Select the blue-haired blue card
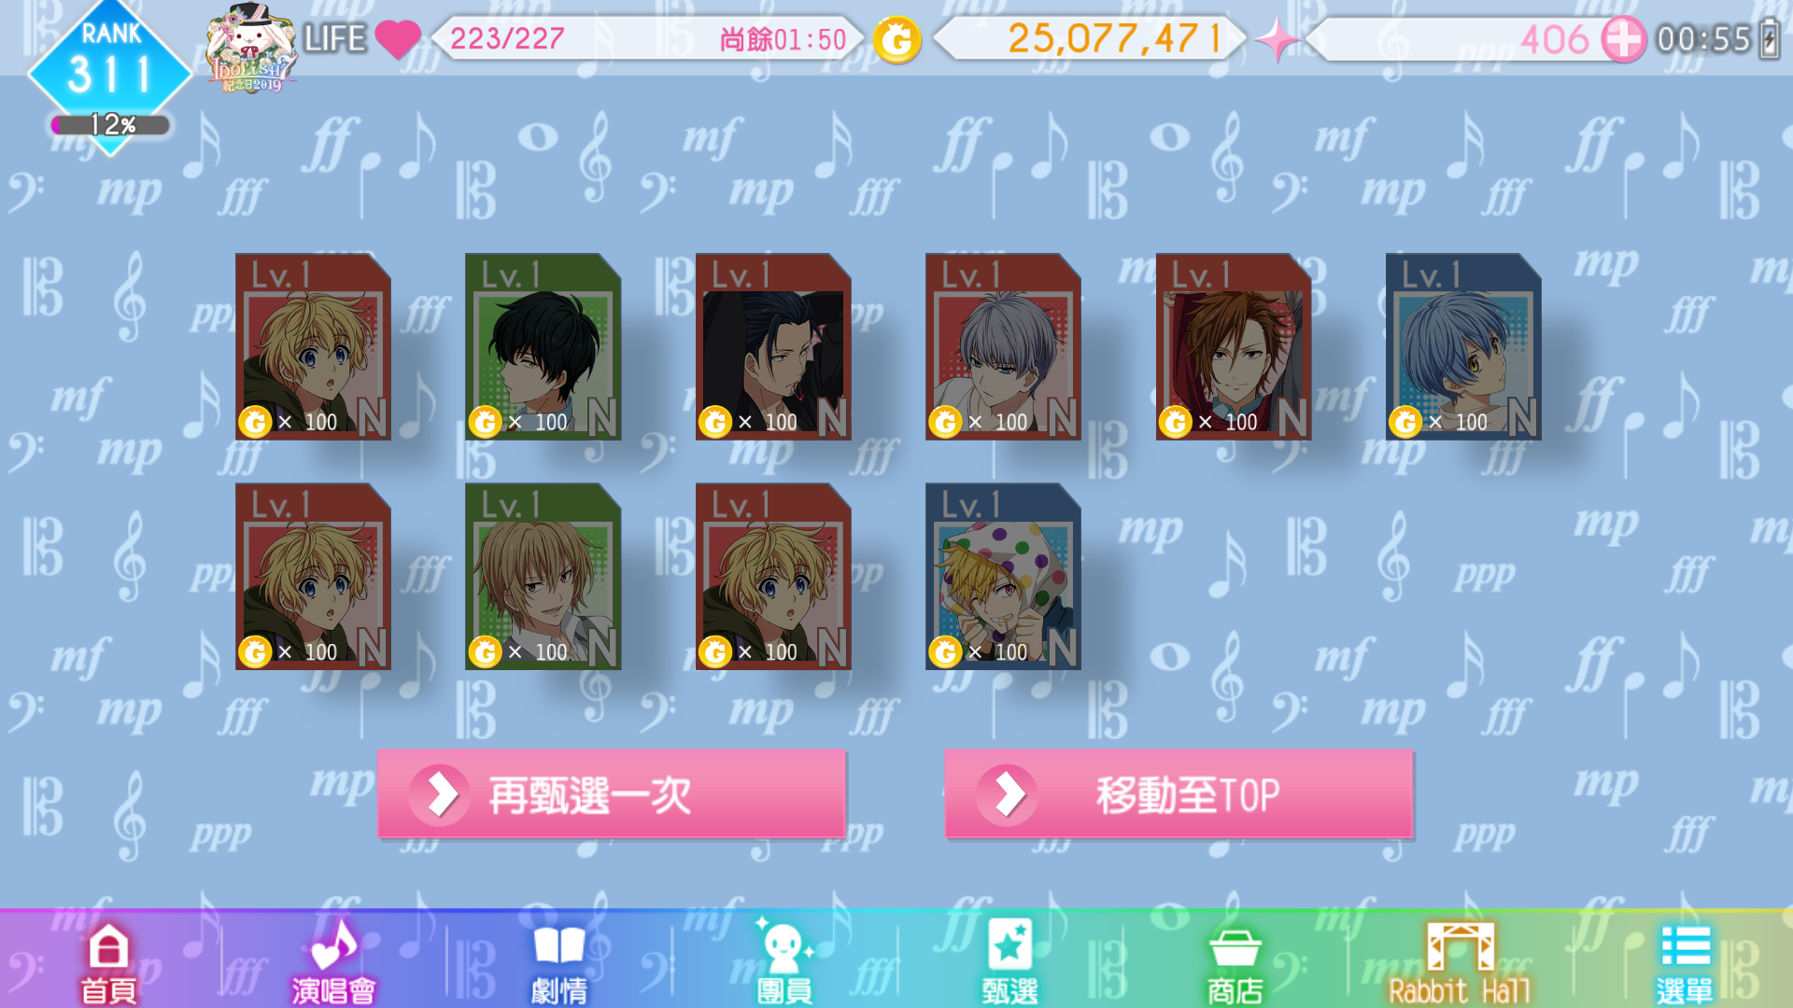 point(1463,346)
